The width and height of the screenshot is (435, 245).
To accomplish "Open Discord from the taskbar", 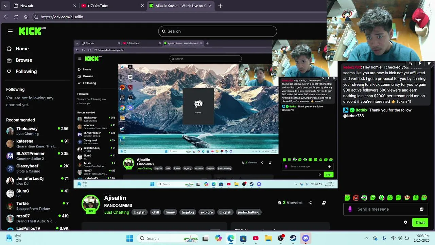I will coord(306,239).
